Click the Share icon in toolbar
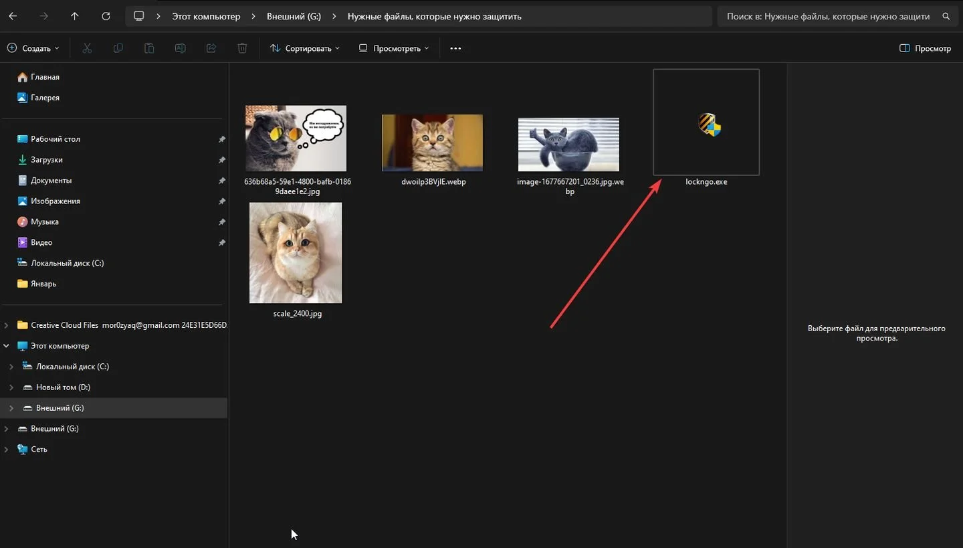 pyautogui.click(x=211, y=48)
